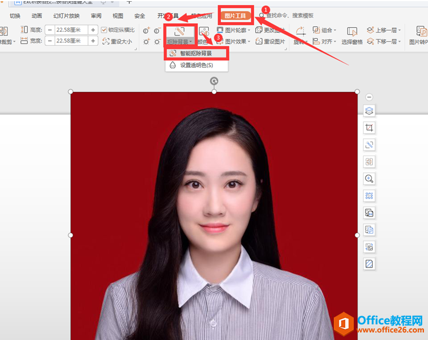Select the 智能抠除背景 menu item

pyautogui.click(x=196, y=53)
